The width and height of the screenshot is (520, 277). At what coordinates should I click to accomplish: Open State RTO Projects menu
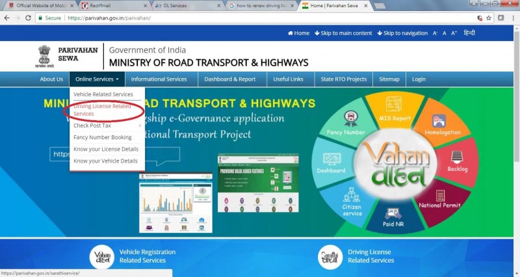coord(344,79)
